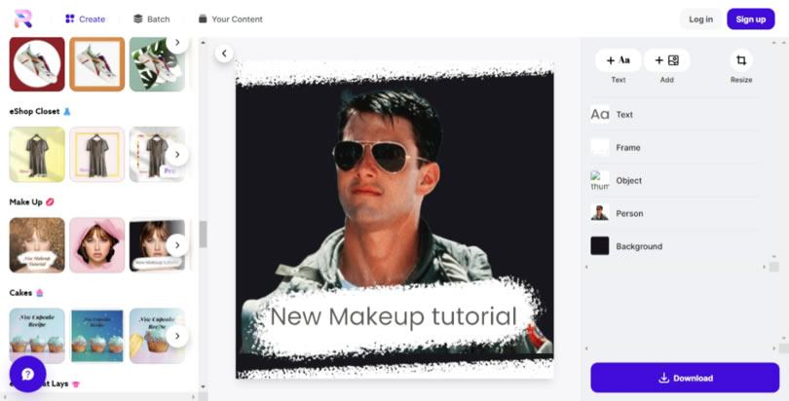Image resolution: width=789 pixels, height=401 pixels.
Task: Click the Aa Text layer icon
Action: pos(599,115)
